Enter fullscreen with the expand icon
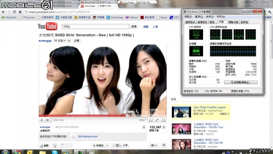The width and height of the screenshot is (273, 154). click(x=163, y=120)
